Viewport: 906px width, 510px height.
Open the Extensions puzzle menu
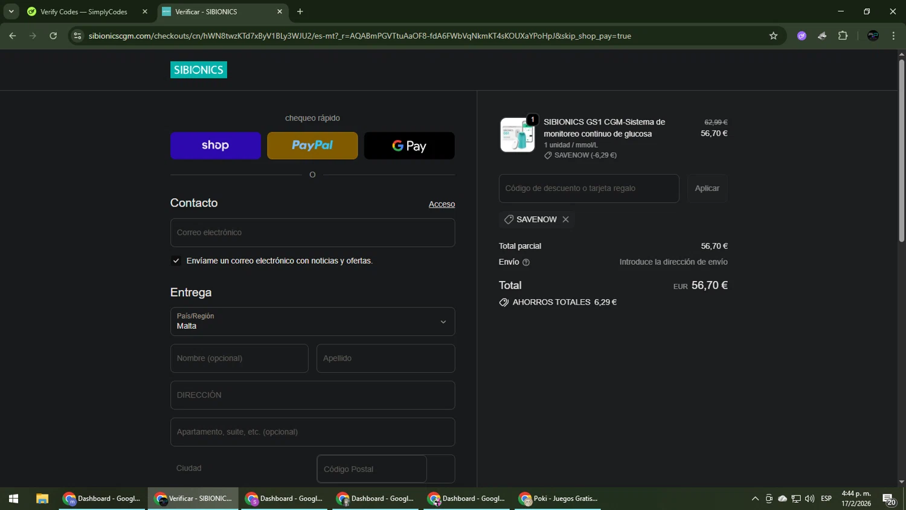point(843,36)
